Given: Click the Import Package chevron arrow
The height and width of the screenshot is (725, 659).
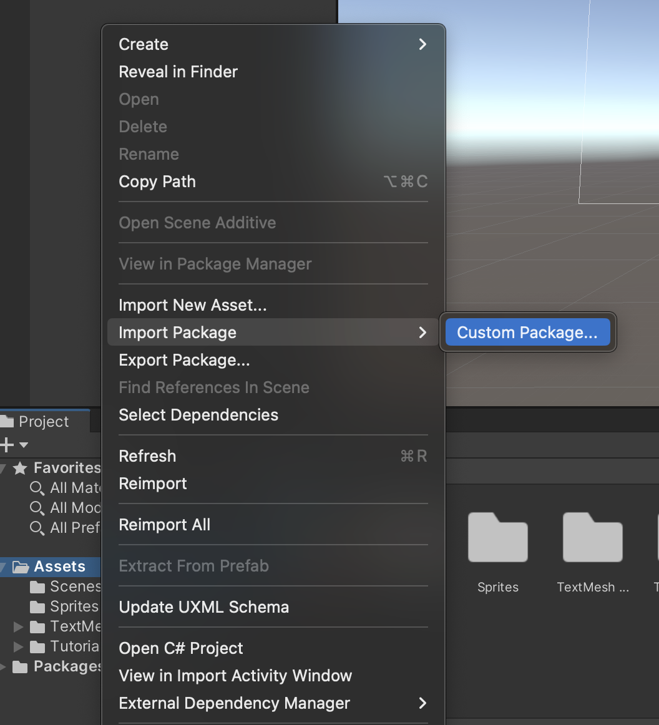Looking at the screenshot, I should click(x=422, y=333).
